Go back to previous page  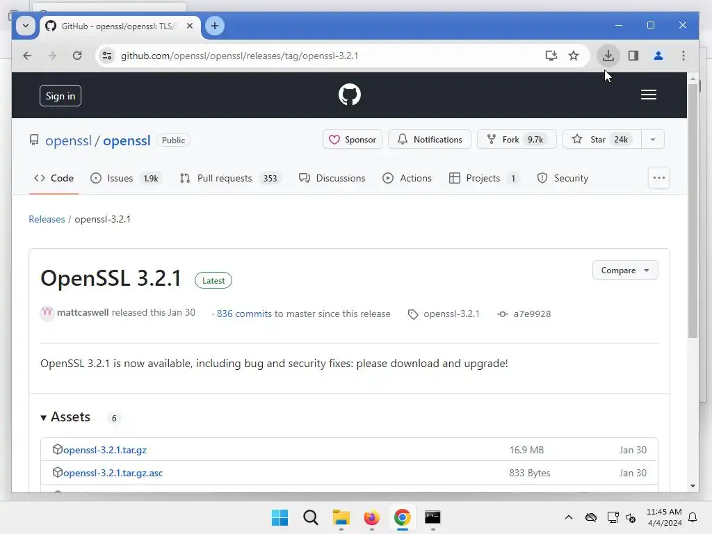(x=27, y=56)
